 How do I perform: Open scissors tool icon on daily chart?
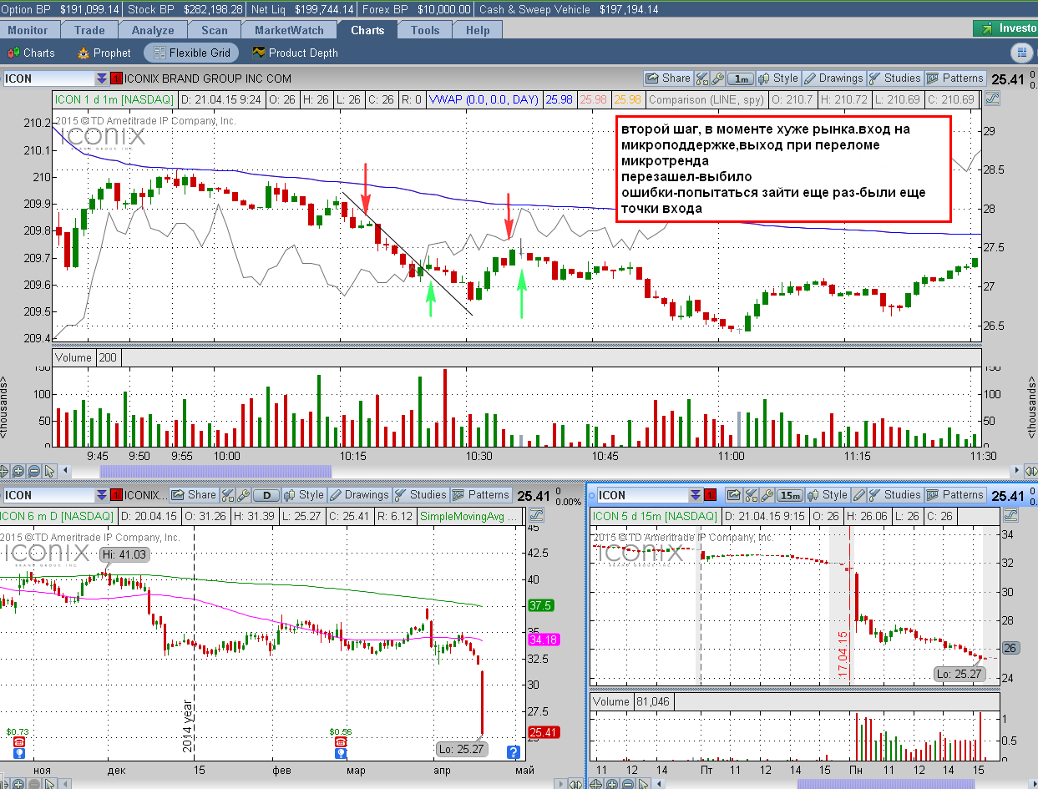click(x=228, y=495)
